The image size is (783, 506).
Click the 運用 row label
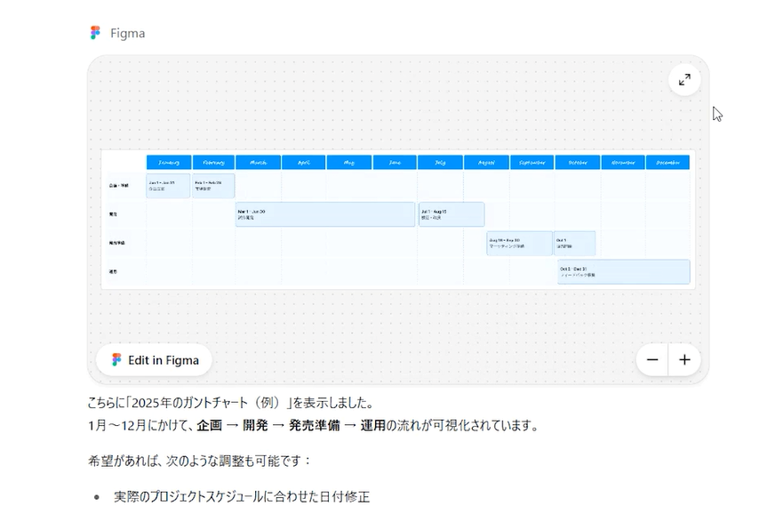(114, 271)
